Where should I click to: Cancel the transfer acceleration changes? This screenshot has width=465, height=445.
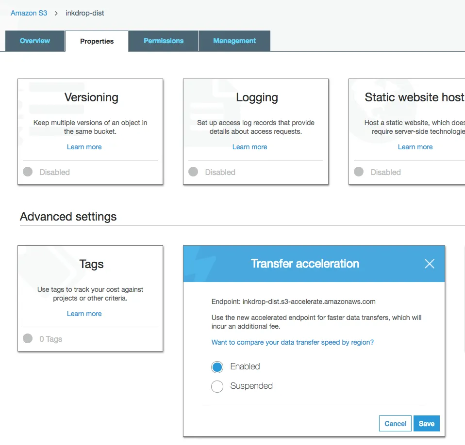(395, 423)
